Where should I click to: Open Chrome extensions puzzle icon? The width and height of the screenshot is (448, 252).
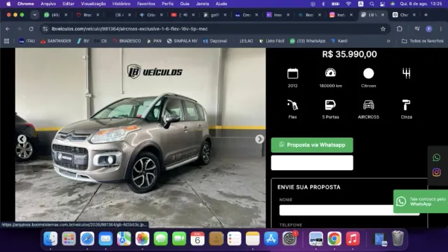tap(399, 29)
